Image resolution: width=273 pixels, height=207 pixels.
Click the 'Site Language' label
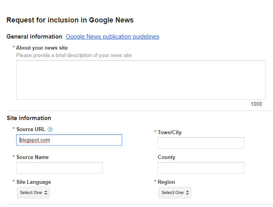pos(33,182)
